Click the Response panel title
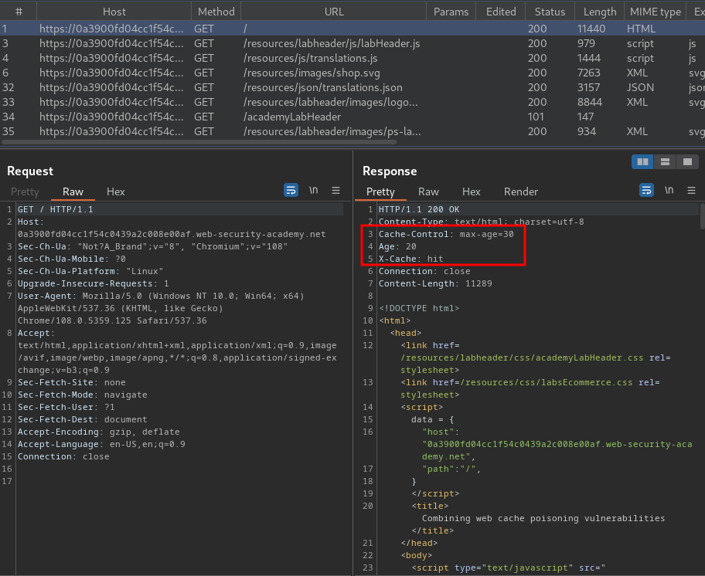 click(x=390, y=171)
